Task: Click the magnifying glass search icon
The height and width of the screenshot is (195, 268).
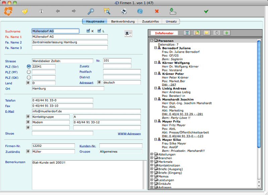Action: click(x=91, y=11)
